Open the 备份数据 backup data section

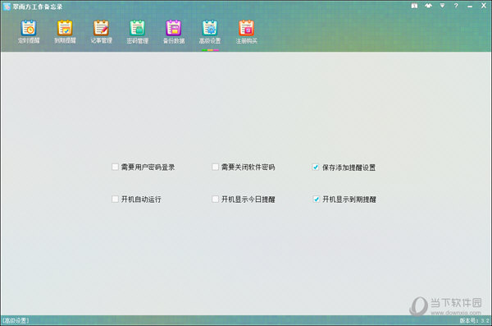click(x=174, y=32)
